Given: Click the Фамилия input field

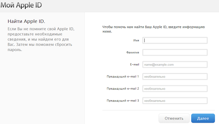Looking at the screenshot, I should click(x=175, y=52).
